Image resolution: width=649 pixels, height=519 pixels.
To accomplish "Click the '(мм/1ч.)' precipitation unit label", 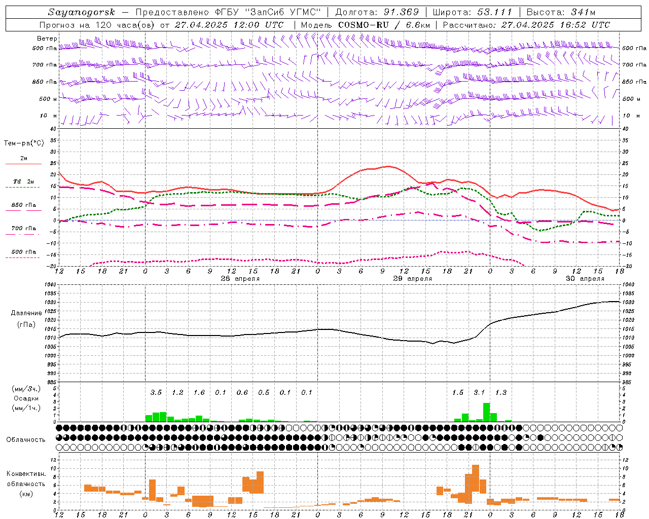I will click(x=26, y=408).
